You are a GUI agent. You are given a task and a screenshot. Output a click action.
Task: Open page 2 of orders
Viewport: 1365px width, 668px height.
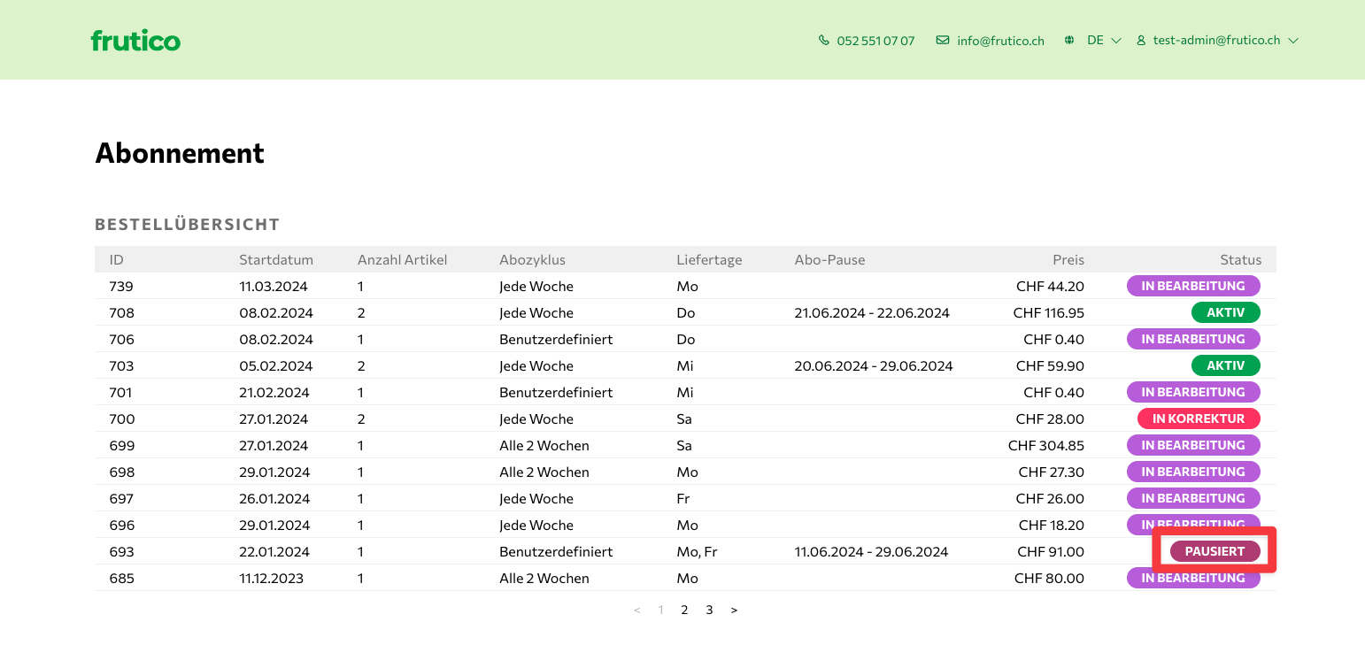(684, 610)
